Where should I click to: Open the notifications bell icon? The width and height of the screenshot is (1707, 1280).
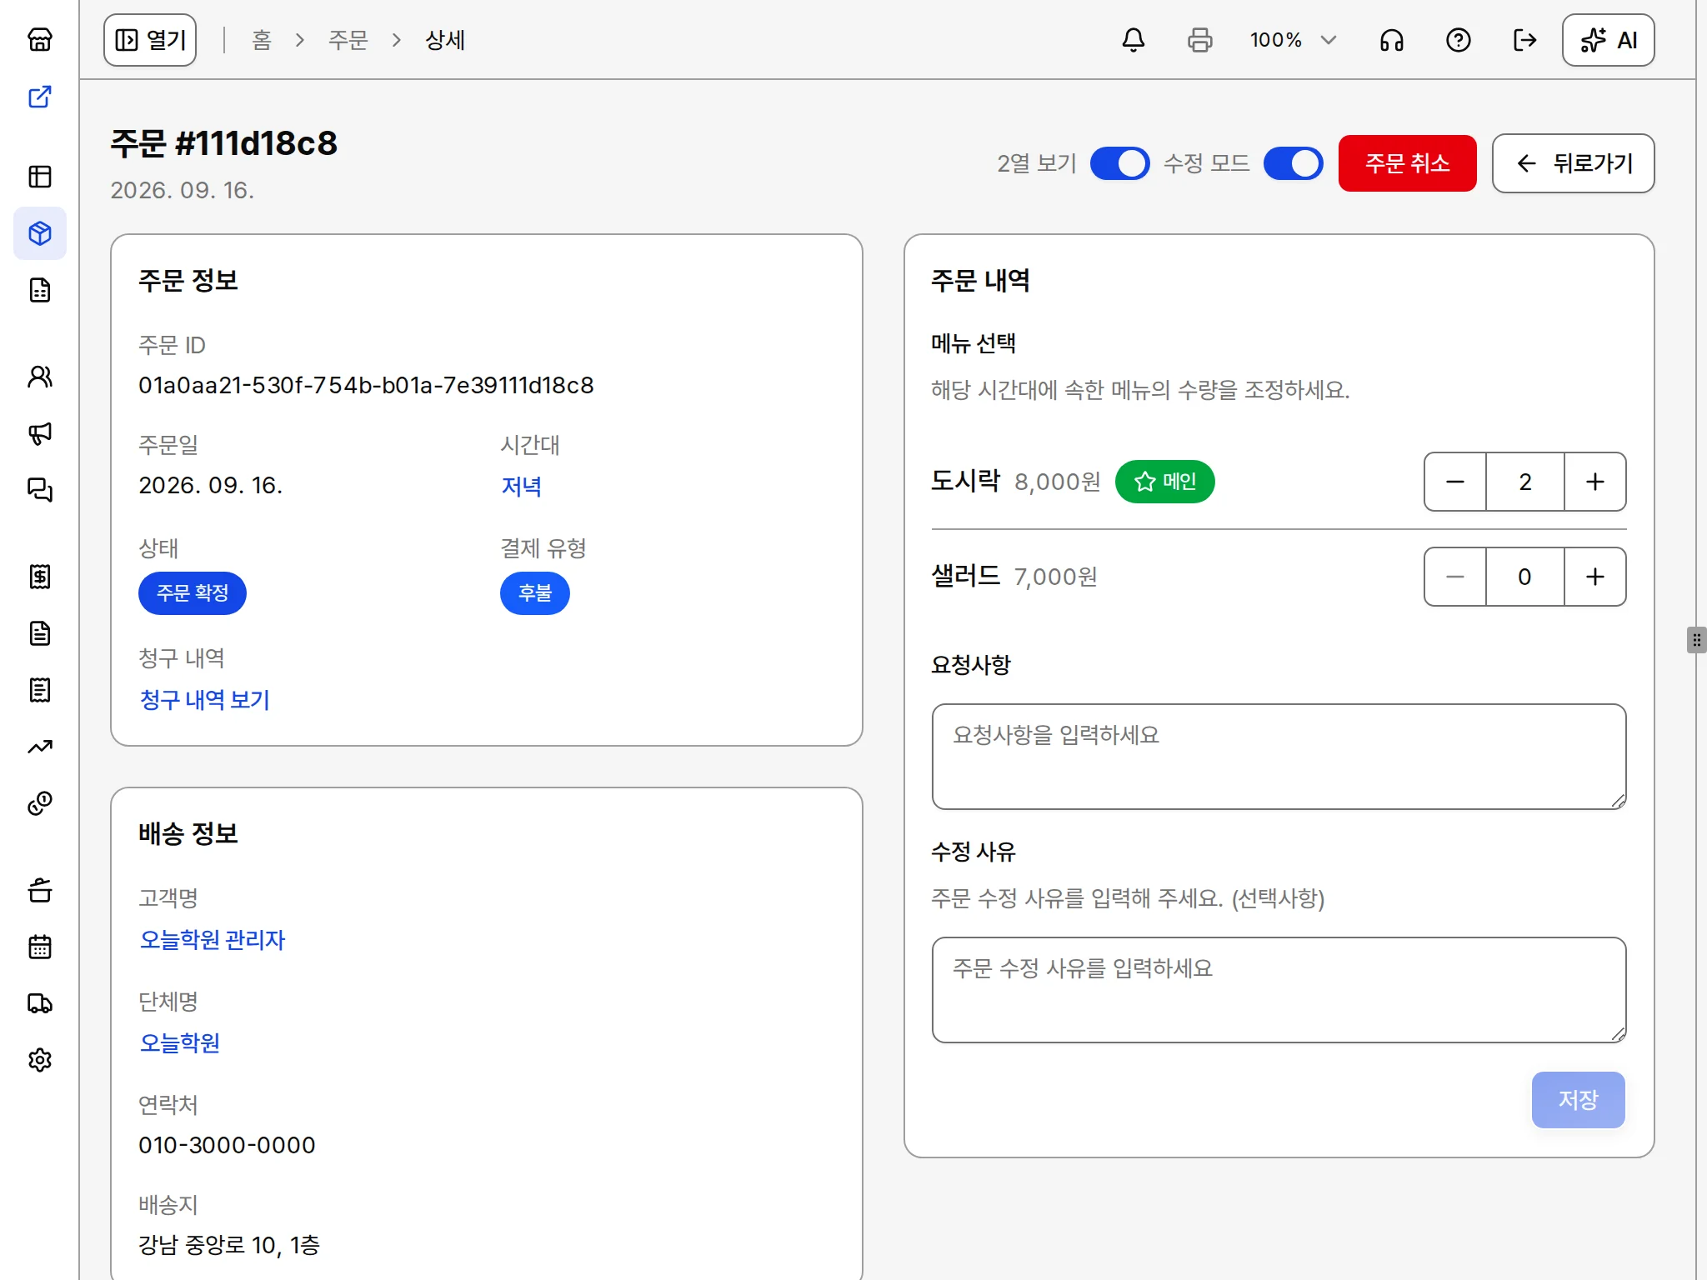click(1133, 40)
